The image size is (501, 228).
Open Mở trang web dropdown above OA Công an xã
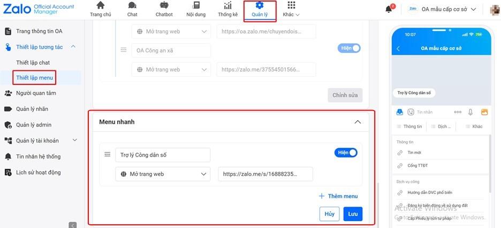click(x=171, y=32)
